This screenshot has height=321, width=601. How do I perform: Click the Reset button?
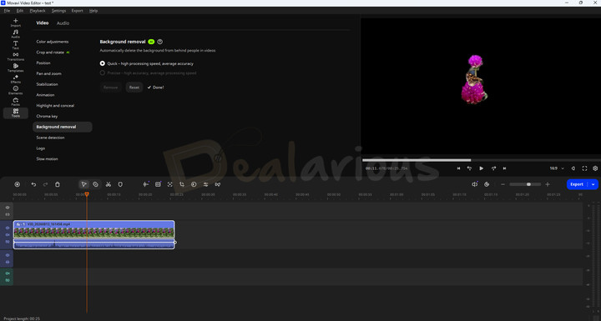tap(134, 88)
